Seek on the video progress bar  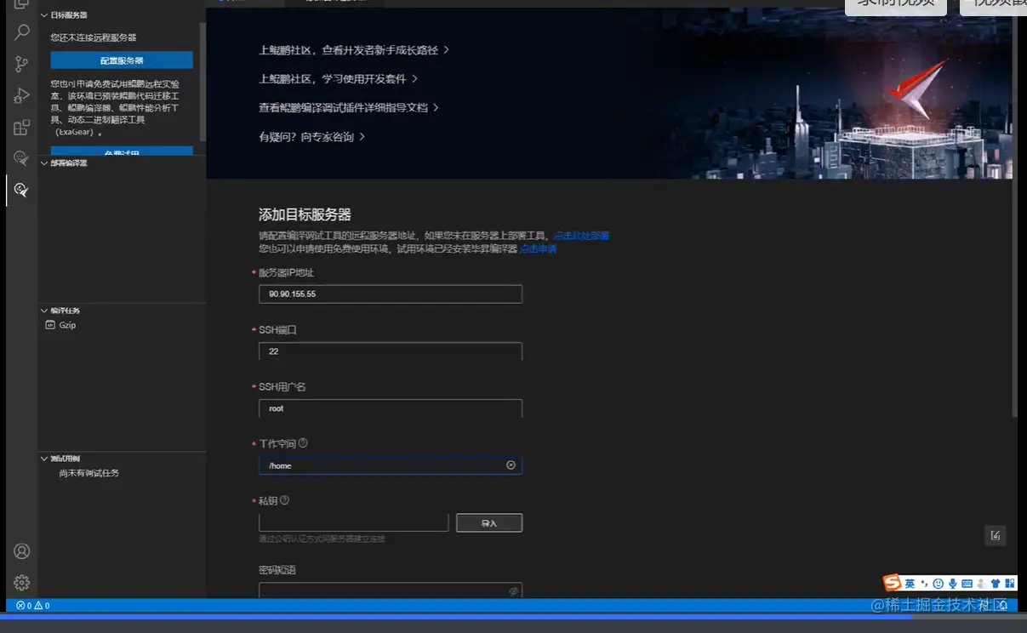tap(513, 617)
